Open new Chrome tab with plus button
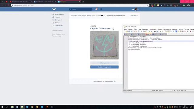This screenshot has width=194, height=109. pos(83,2)
